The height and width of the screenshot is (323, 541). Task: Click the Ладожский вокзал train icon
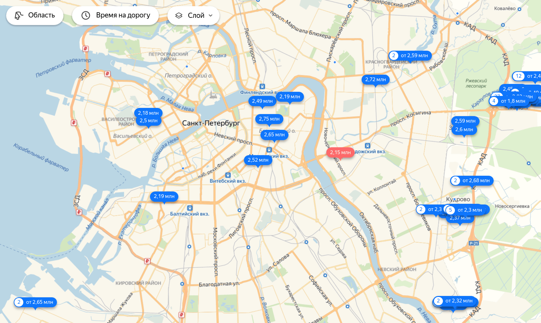coord(367,146)
